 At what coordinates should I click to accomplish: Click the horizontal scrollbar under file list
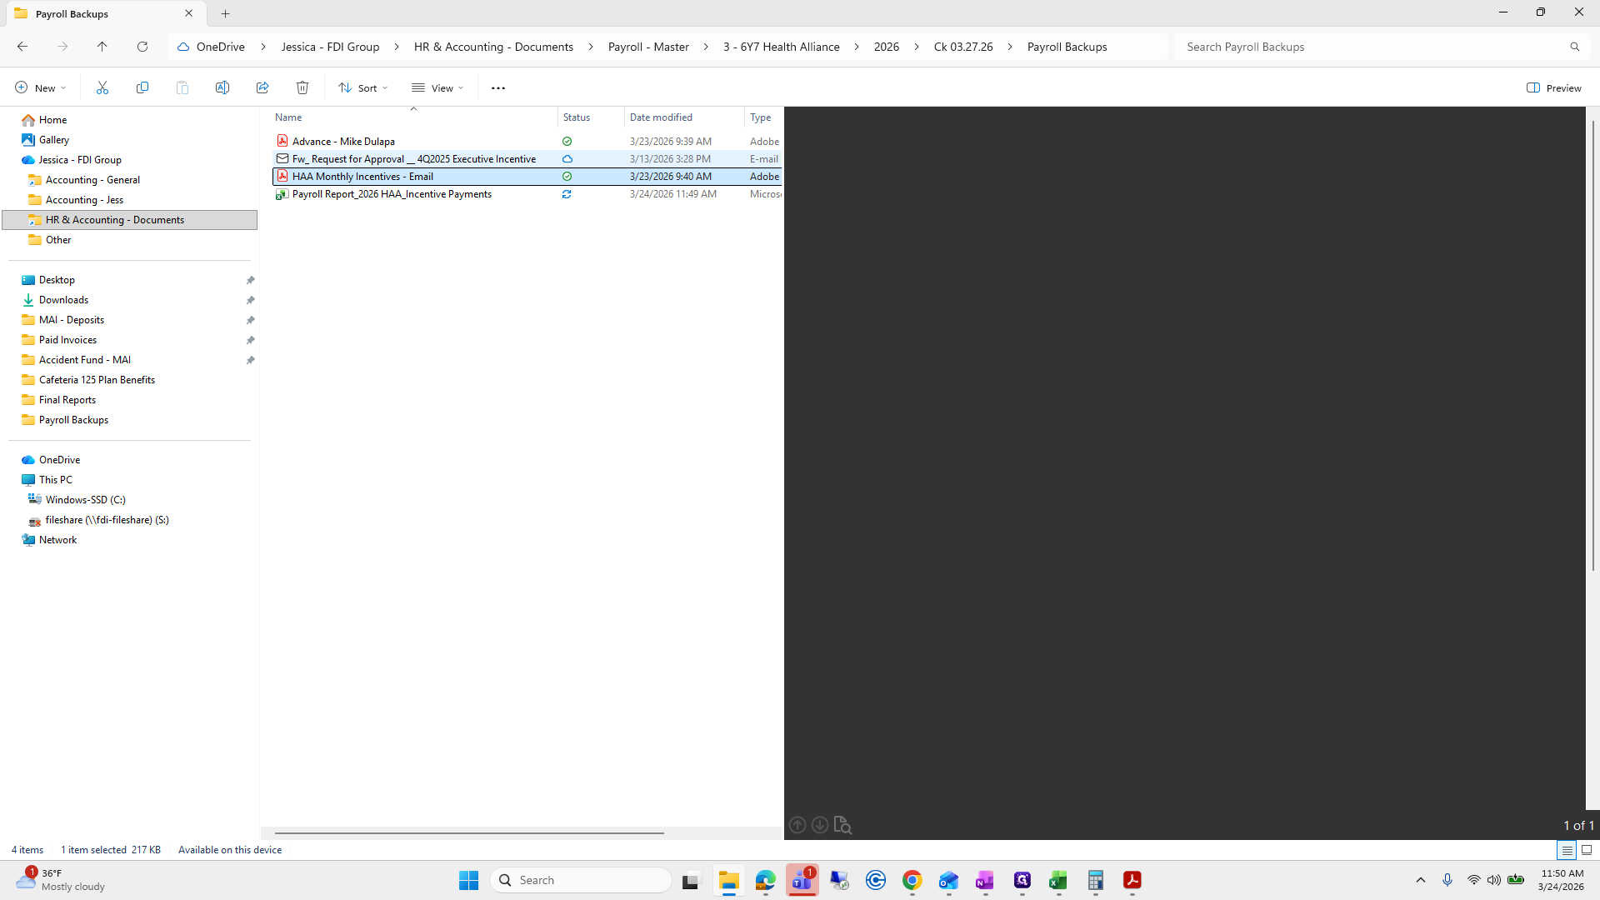coord(469,832)
